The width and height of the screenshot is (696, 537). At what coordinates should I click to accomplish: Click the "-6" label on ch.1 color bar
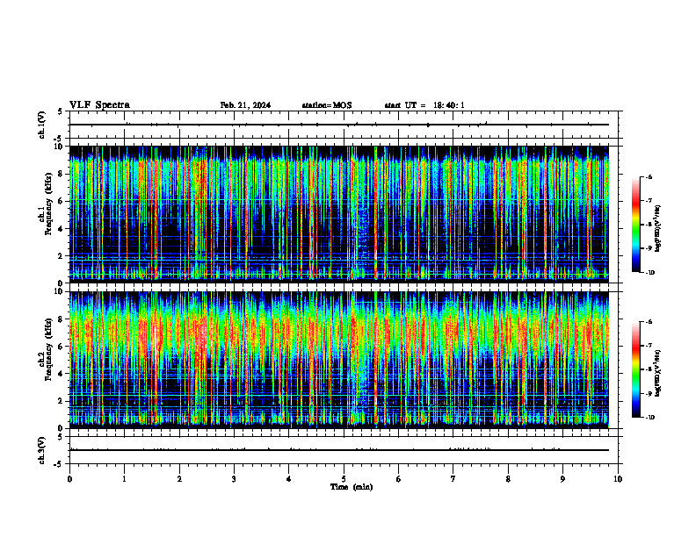tap(649, 176)
